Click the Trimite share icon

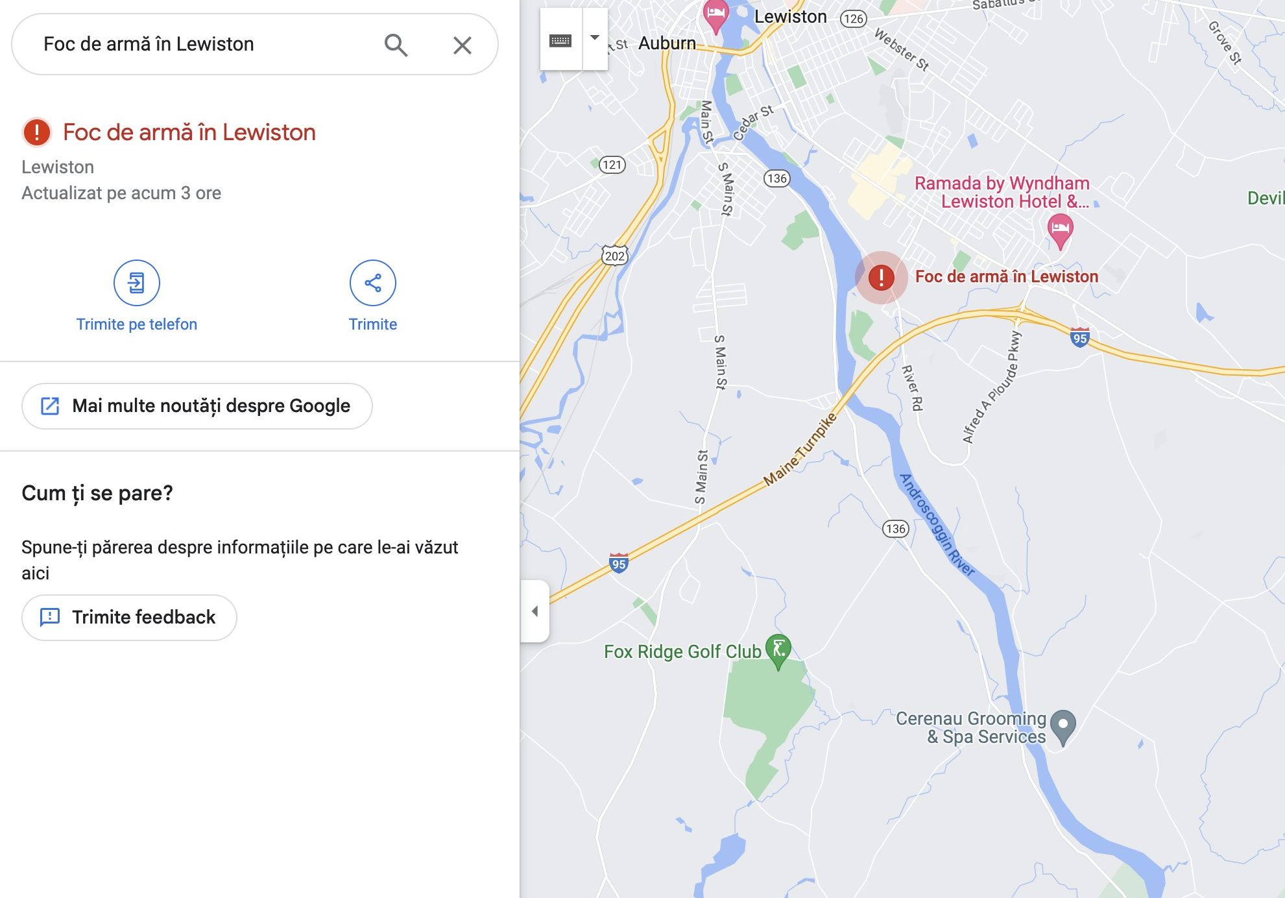pos(372,283)
